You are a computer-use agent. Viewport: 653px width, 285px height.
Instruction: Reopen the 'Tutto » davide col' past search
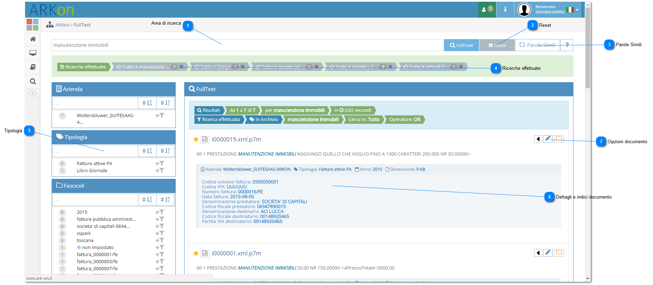click(x=281, y=67)
